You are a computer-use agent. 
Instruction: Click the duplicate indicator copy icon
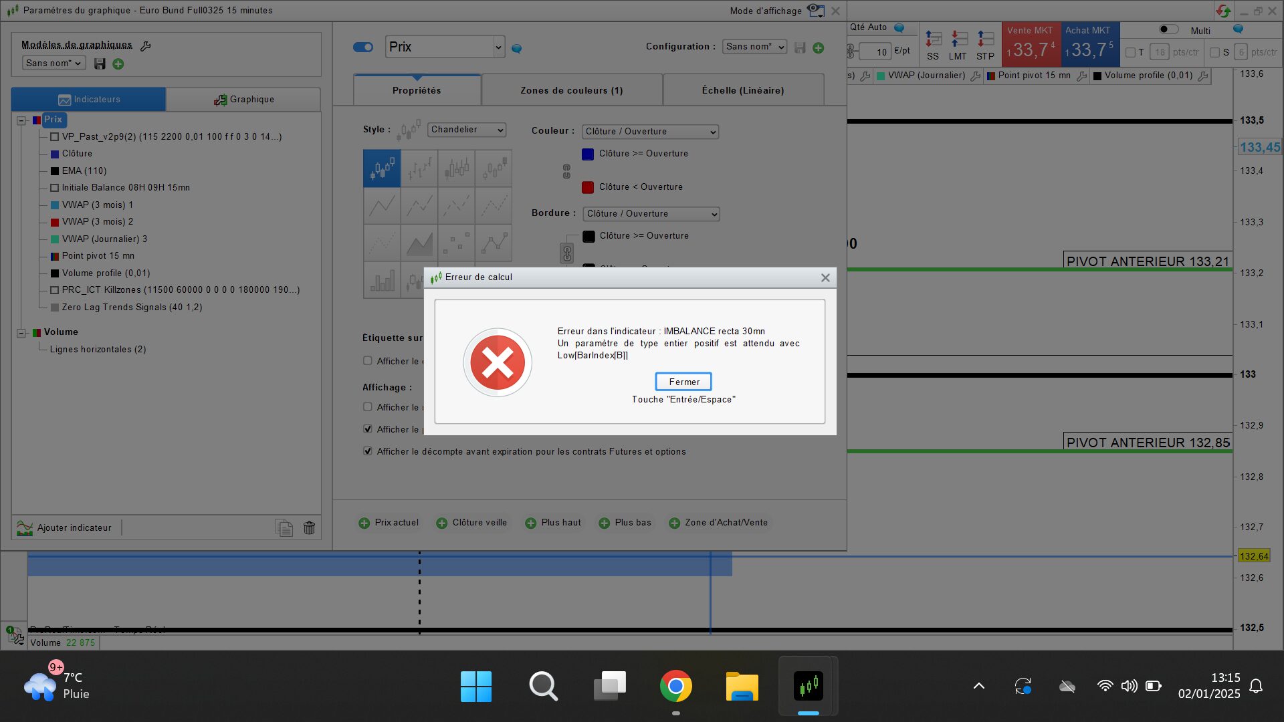tap(284, 528)
